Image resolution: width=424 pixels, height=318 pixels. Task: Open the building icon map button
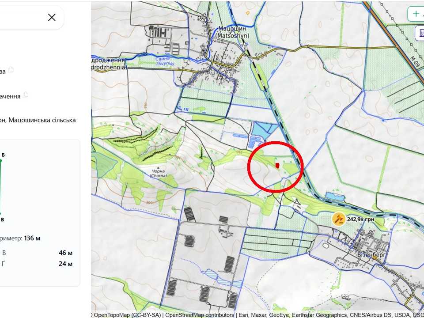420,33
